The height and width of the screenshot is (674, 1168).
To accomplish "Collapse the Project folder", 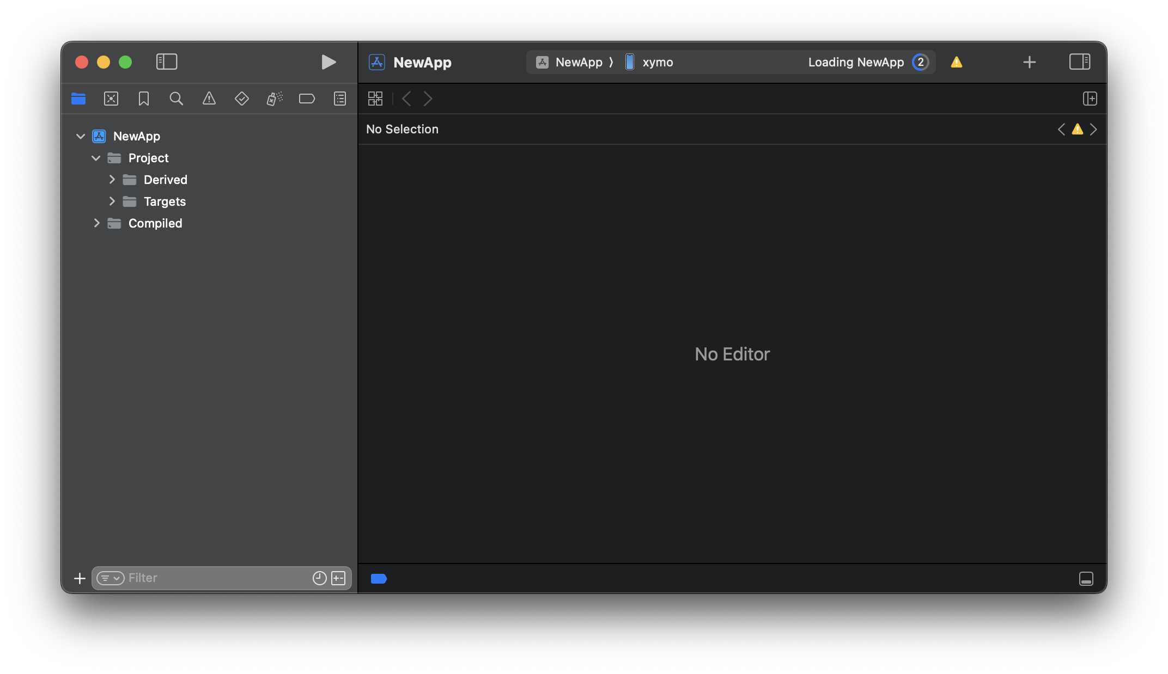I will click(96, 158).
